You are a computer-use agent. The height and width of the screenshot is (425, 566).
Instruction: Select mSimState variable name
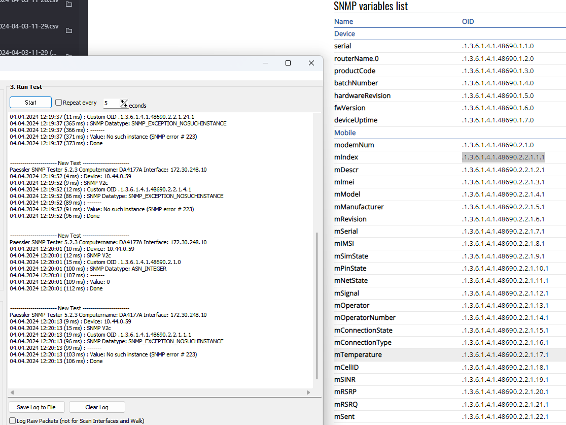tap(351, 256)
